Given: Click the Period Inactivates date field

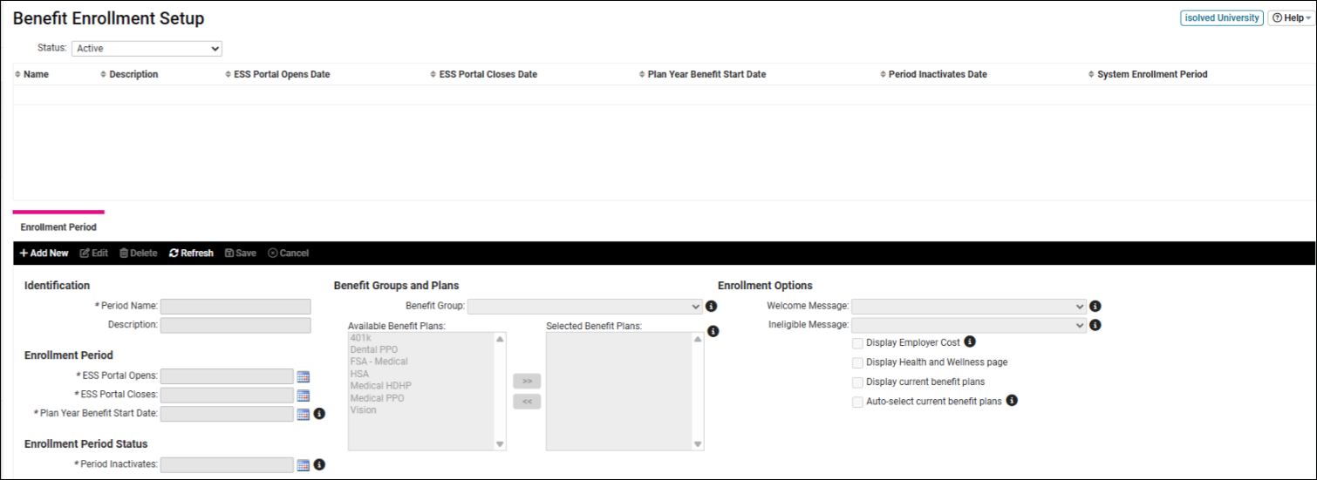Looking at the screenshot, I should click(x=227, y=465).
